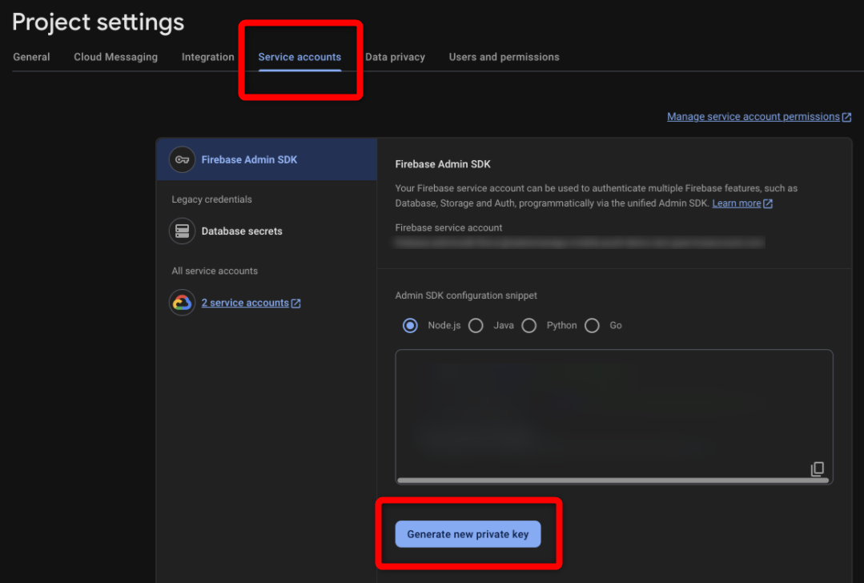Open the Cloud Messaging tab
This screenshot has width=864, height=583.
click(x=116, y=57)
